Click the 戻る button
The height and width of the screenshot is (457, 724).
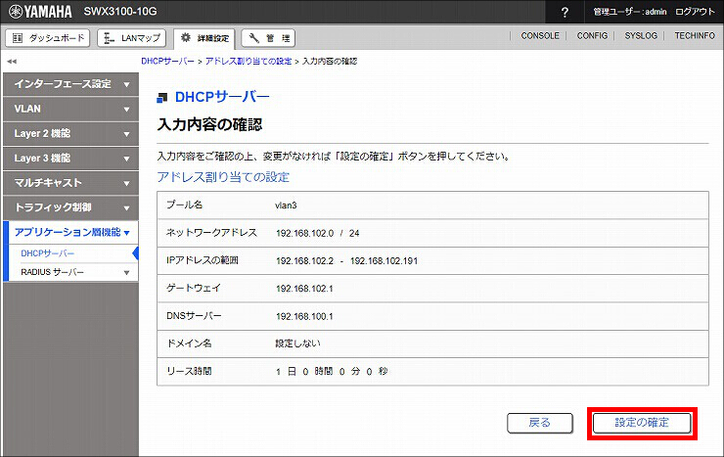pyautogui.click(x=540, y=423)
